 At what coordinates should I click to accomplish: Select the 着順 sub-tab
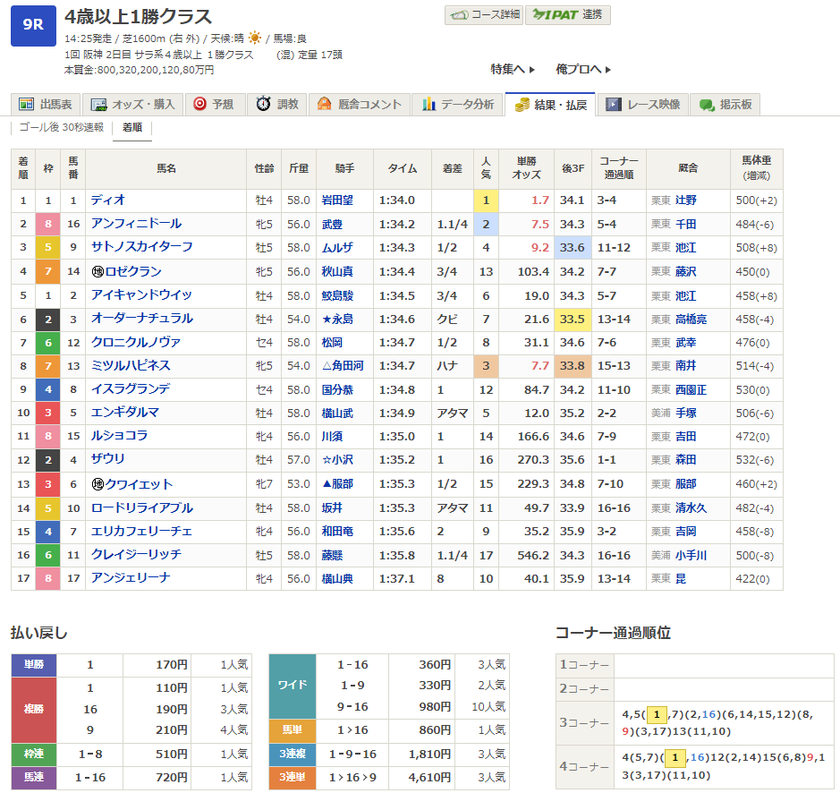[x=132, y=127]
